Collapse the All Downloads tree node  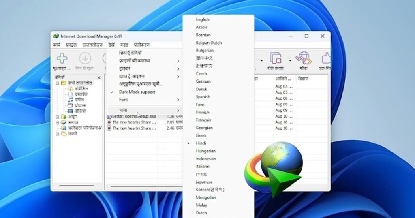pos(57,83)
